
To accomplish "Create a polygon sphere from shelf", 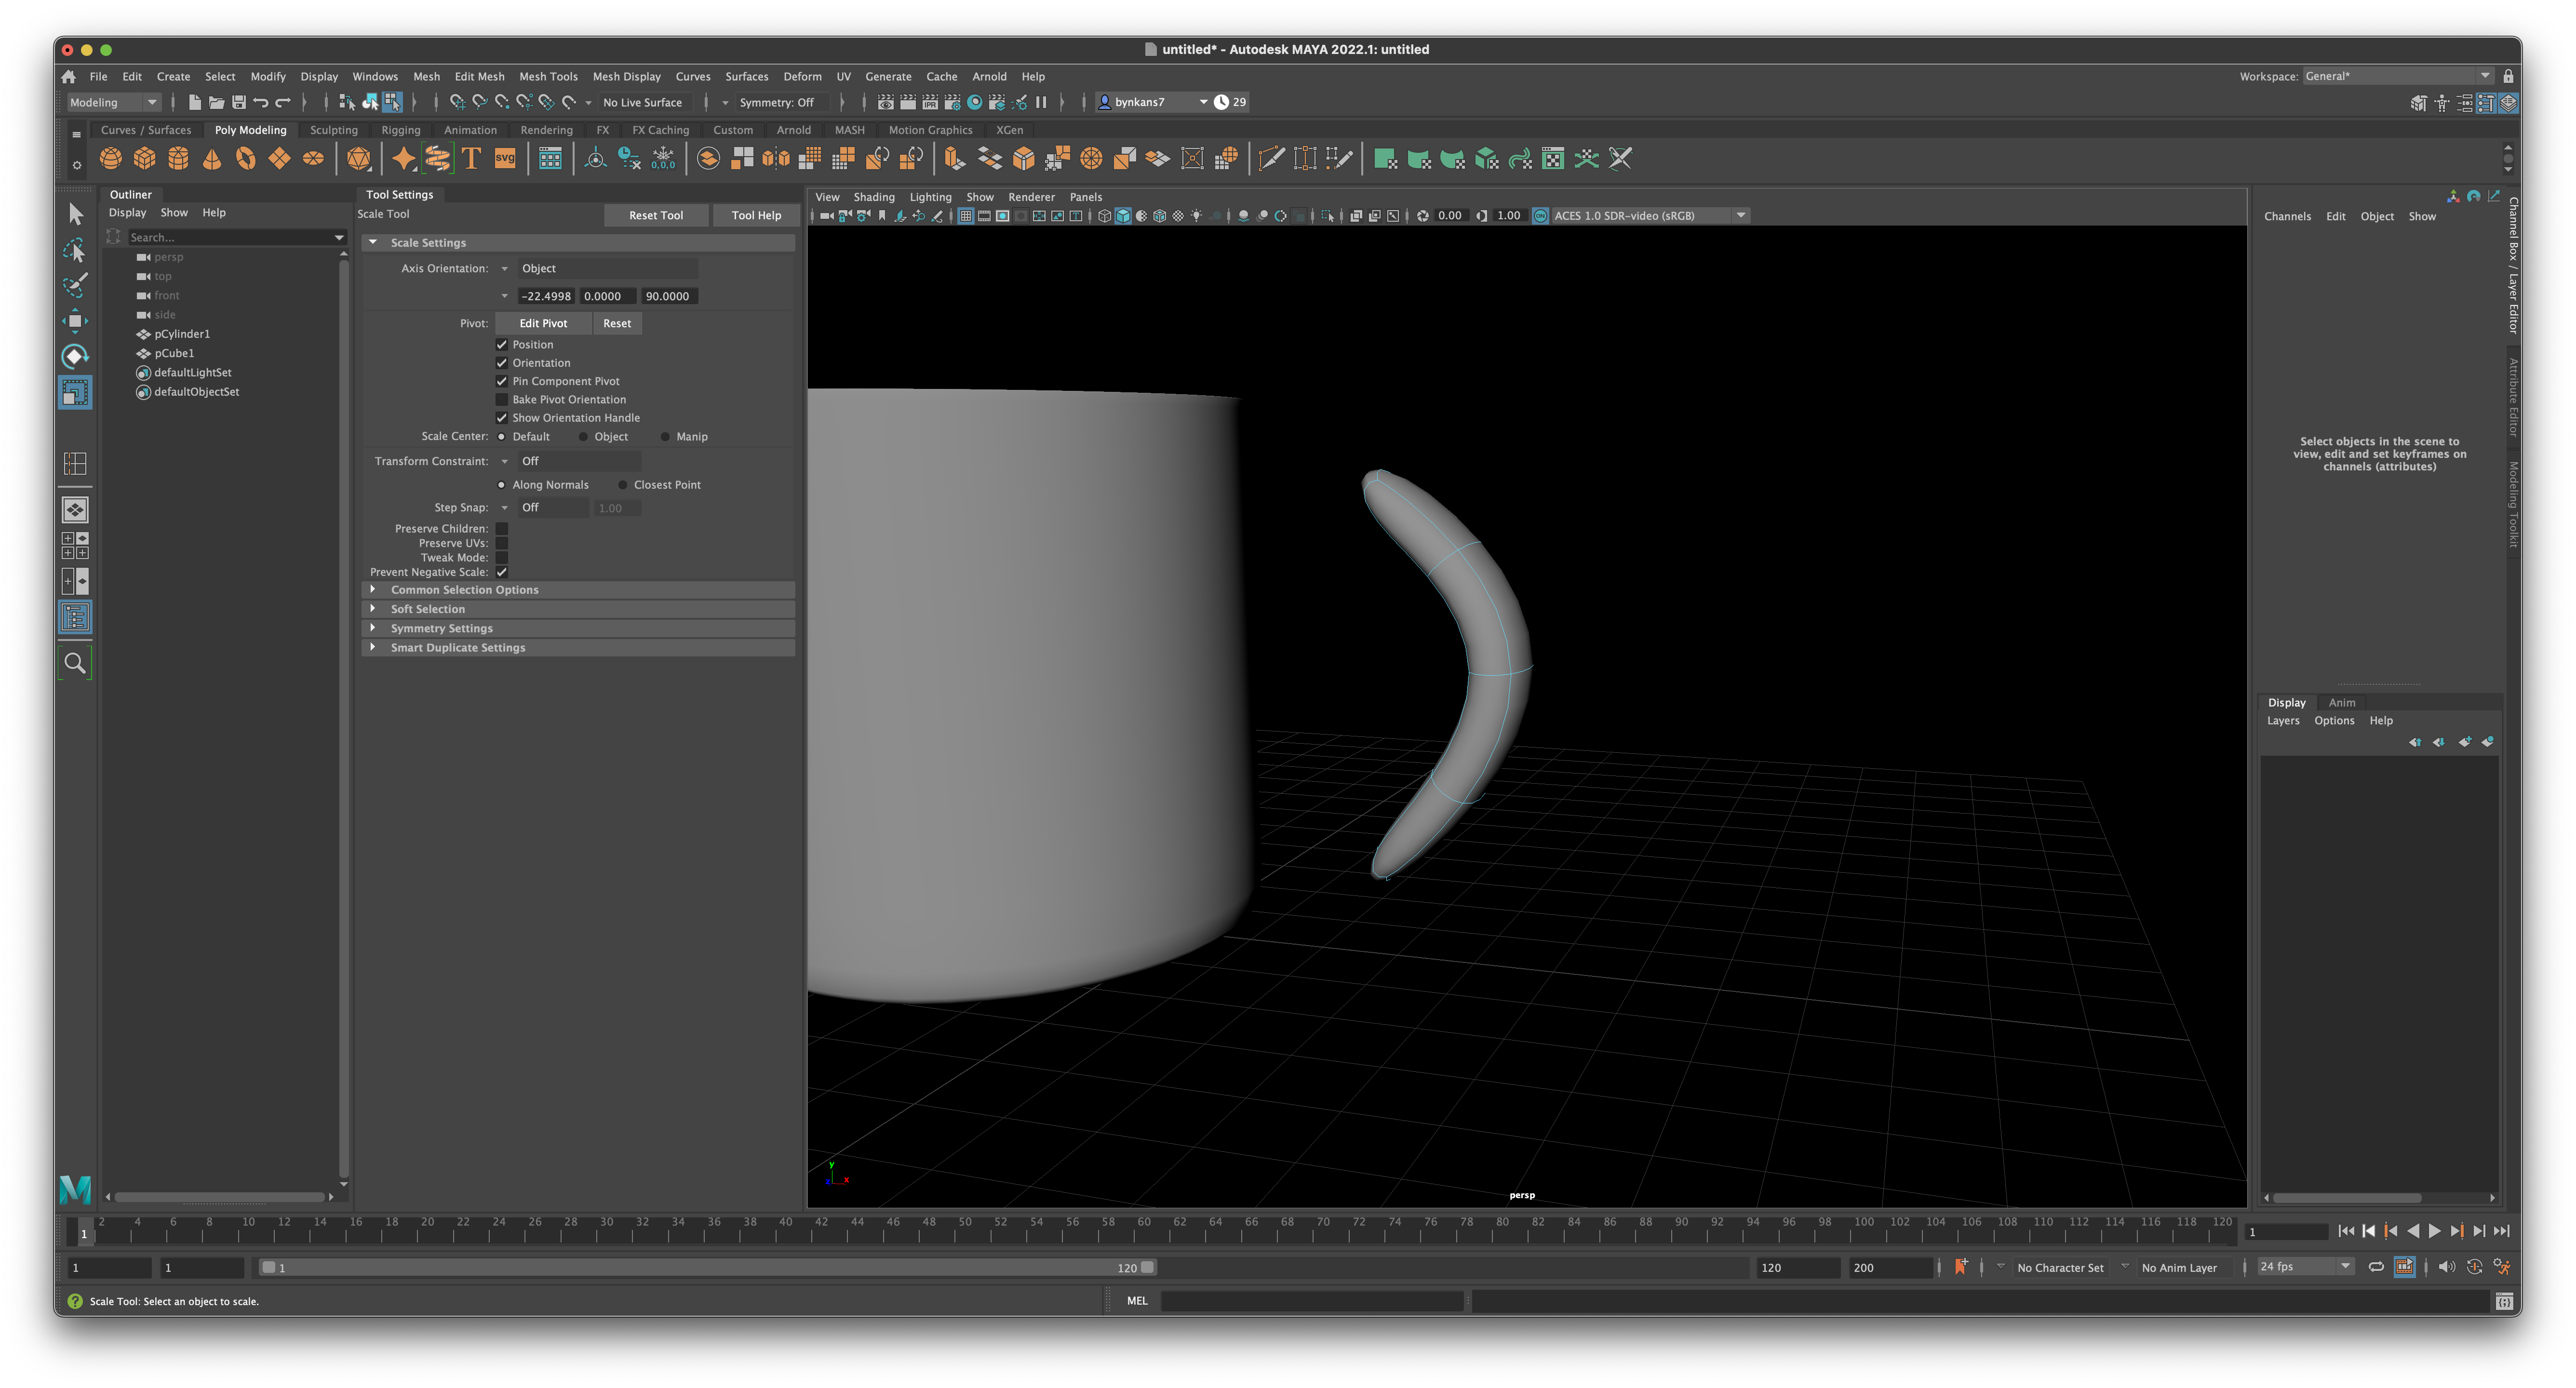I will [111, 159].
